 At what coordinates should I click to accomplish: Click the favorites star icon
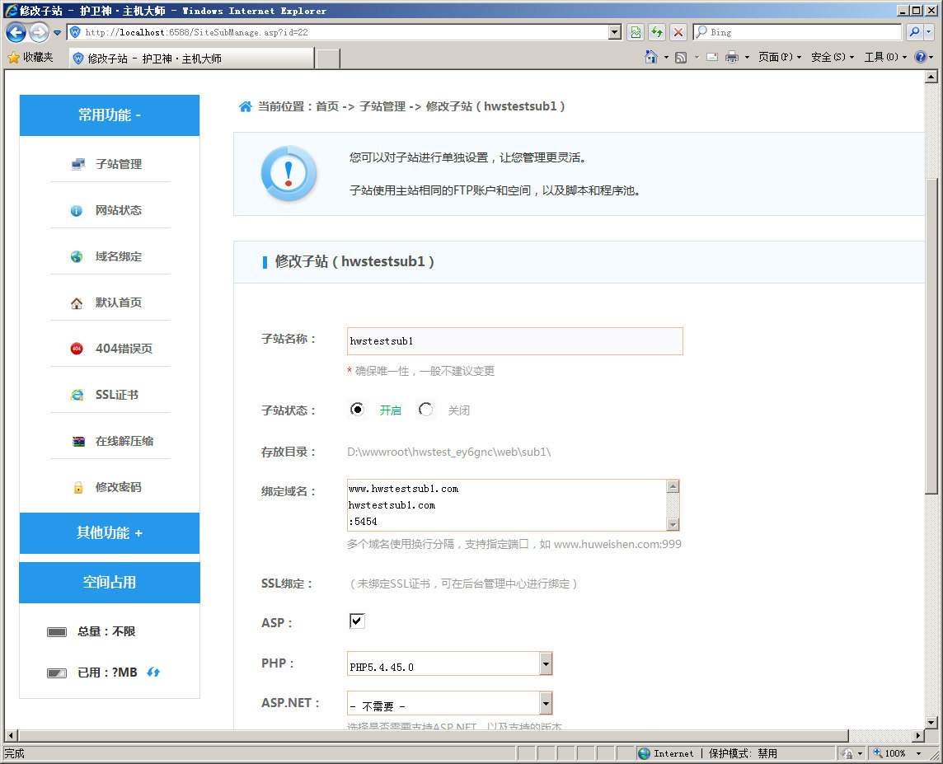click(13, 58)
